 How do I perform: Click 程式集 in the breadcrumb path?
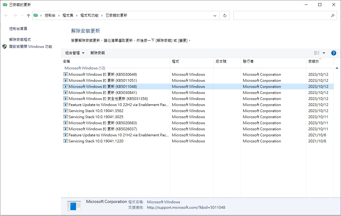tap(68, 15)
